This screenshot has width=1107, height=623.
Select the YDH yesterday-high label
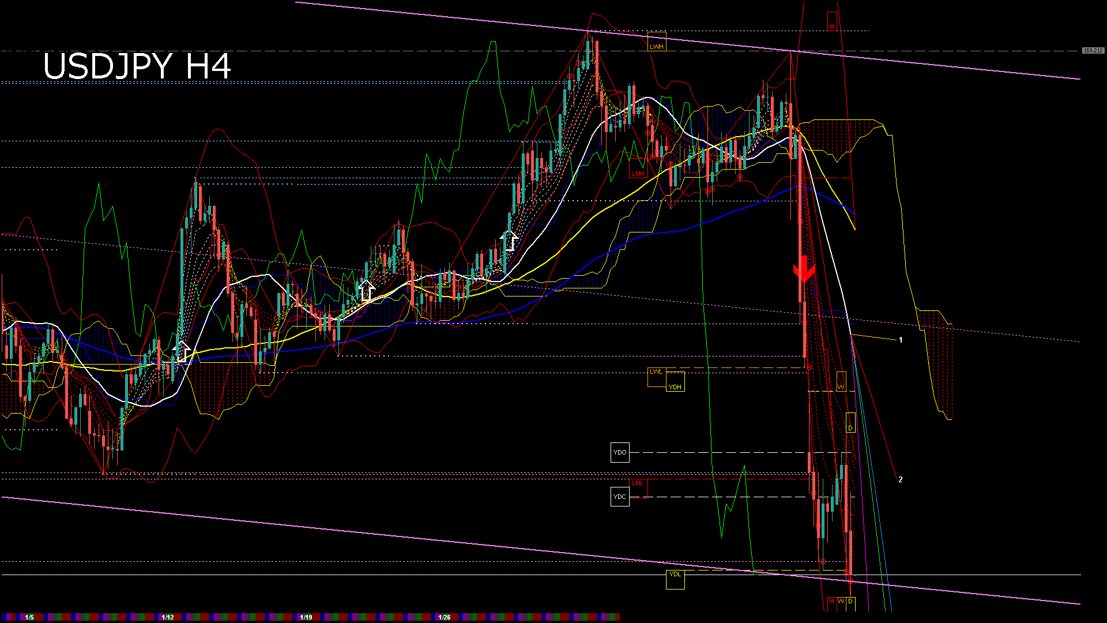(x=675, y=385)
